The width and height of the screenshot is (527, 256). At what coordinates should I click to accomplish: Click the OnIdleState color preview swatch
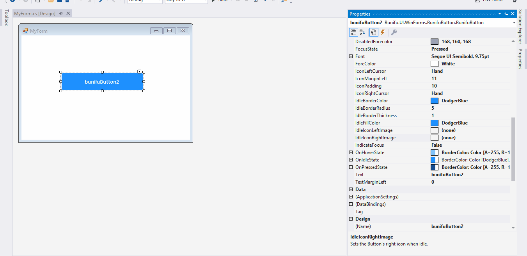point(435,160)
